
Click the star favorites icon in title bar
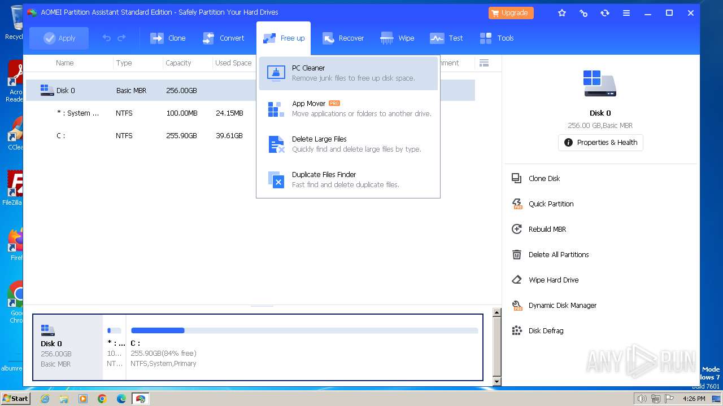pos(562,12)
